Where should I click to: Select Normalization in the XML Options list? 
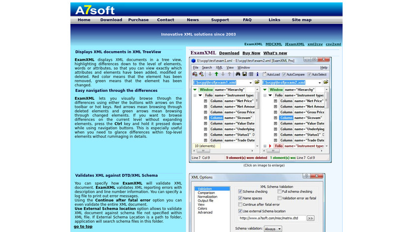(x=207, y=197)
